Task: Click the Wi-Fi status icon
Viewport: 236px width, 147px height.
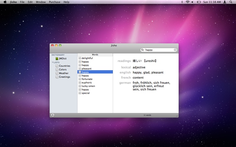Action: (187, 2)
